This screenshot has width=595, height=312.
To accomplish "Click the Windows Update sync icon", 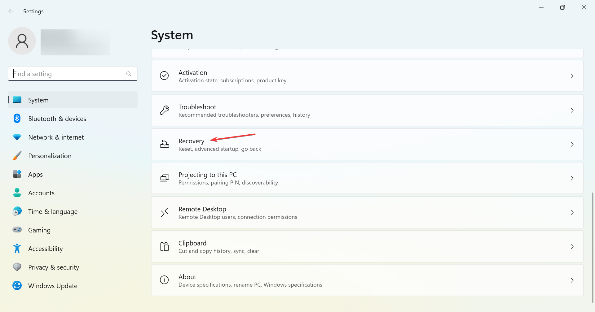I will [x=17, y=285].
